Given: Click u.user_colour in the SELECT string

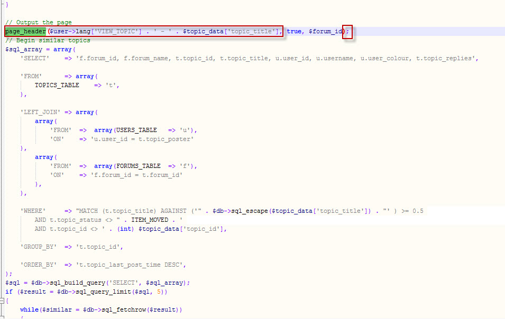Looking at the screenshot, I should pyautogui.click(x=384, y=58).
